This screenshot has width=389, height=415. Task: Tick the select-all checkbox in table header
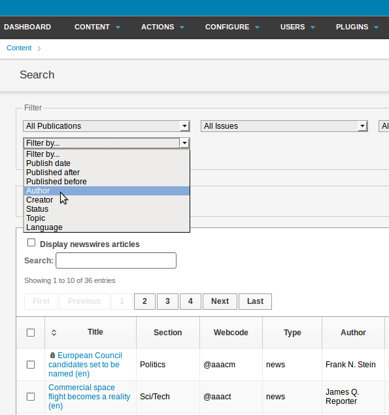pos(31,333)
